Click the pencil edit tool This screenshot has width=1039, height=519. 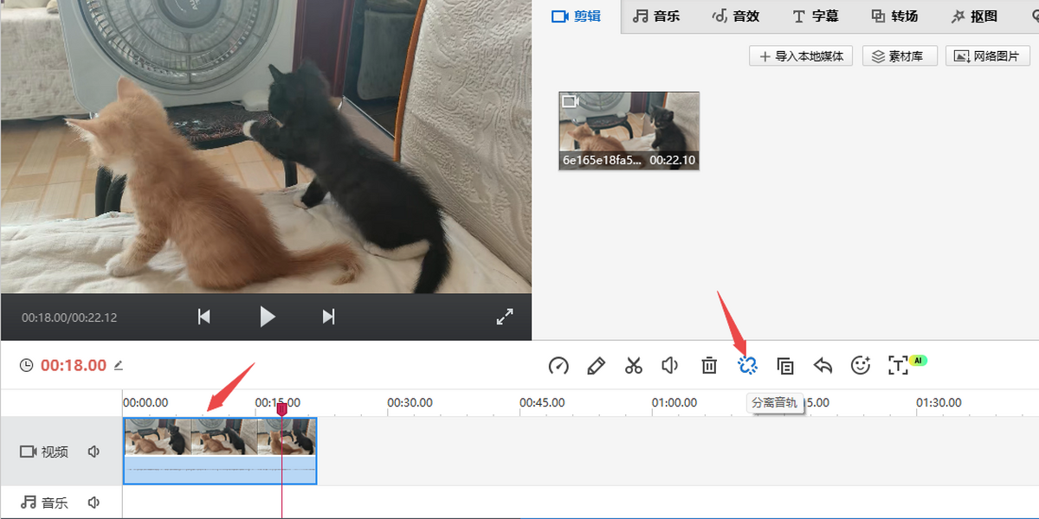point(596,366)
